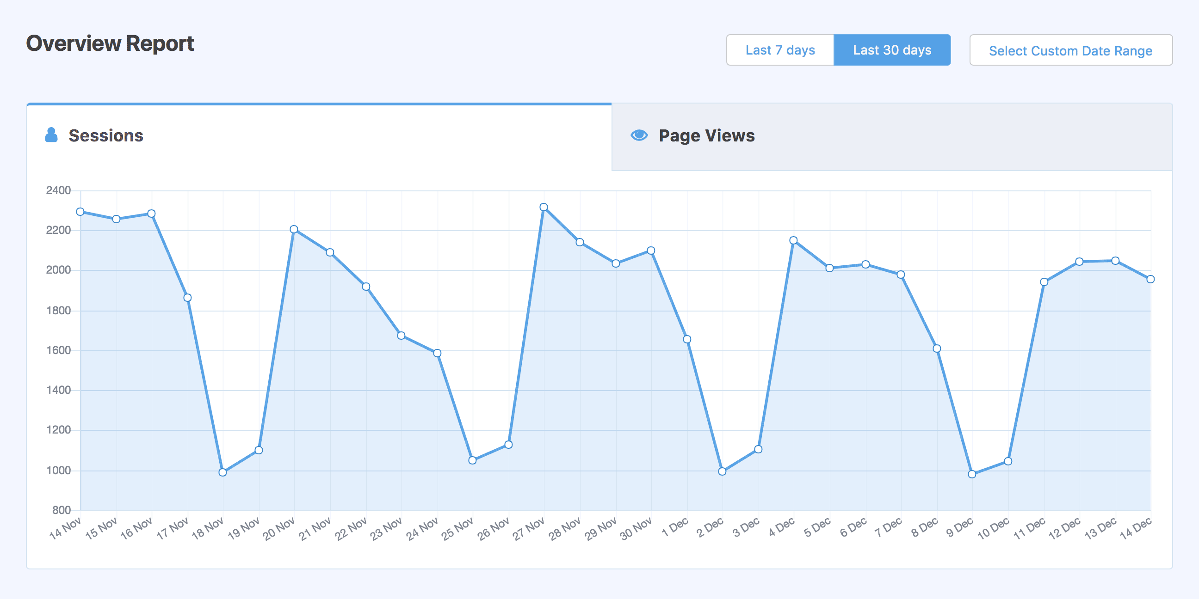Show the Last 7 days range

click(779, 50)
